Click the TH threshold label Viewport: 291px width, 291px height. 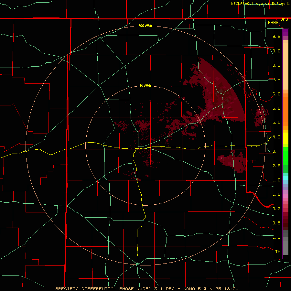[x=278, y=252]
